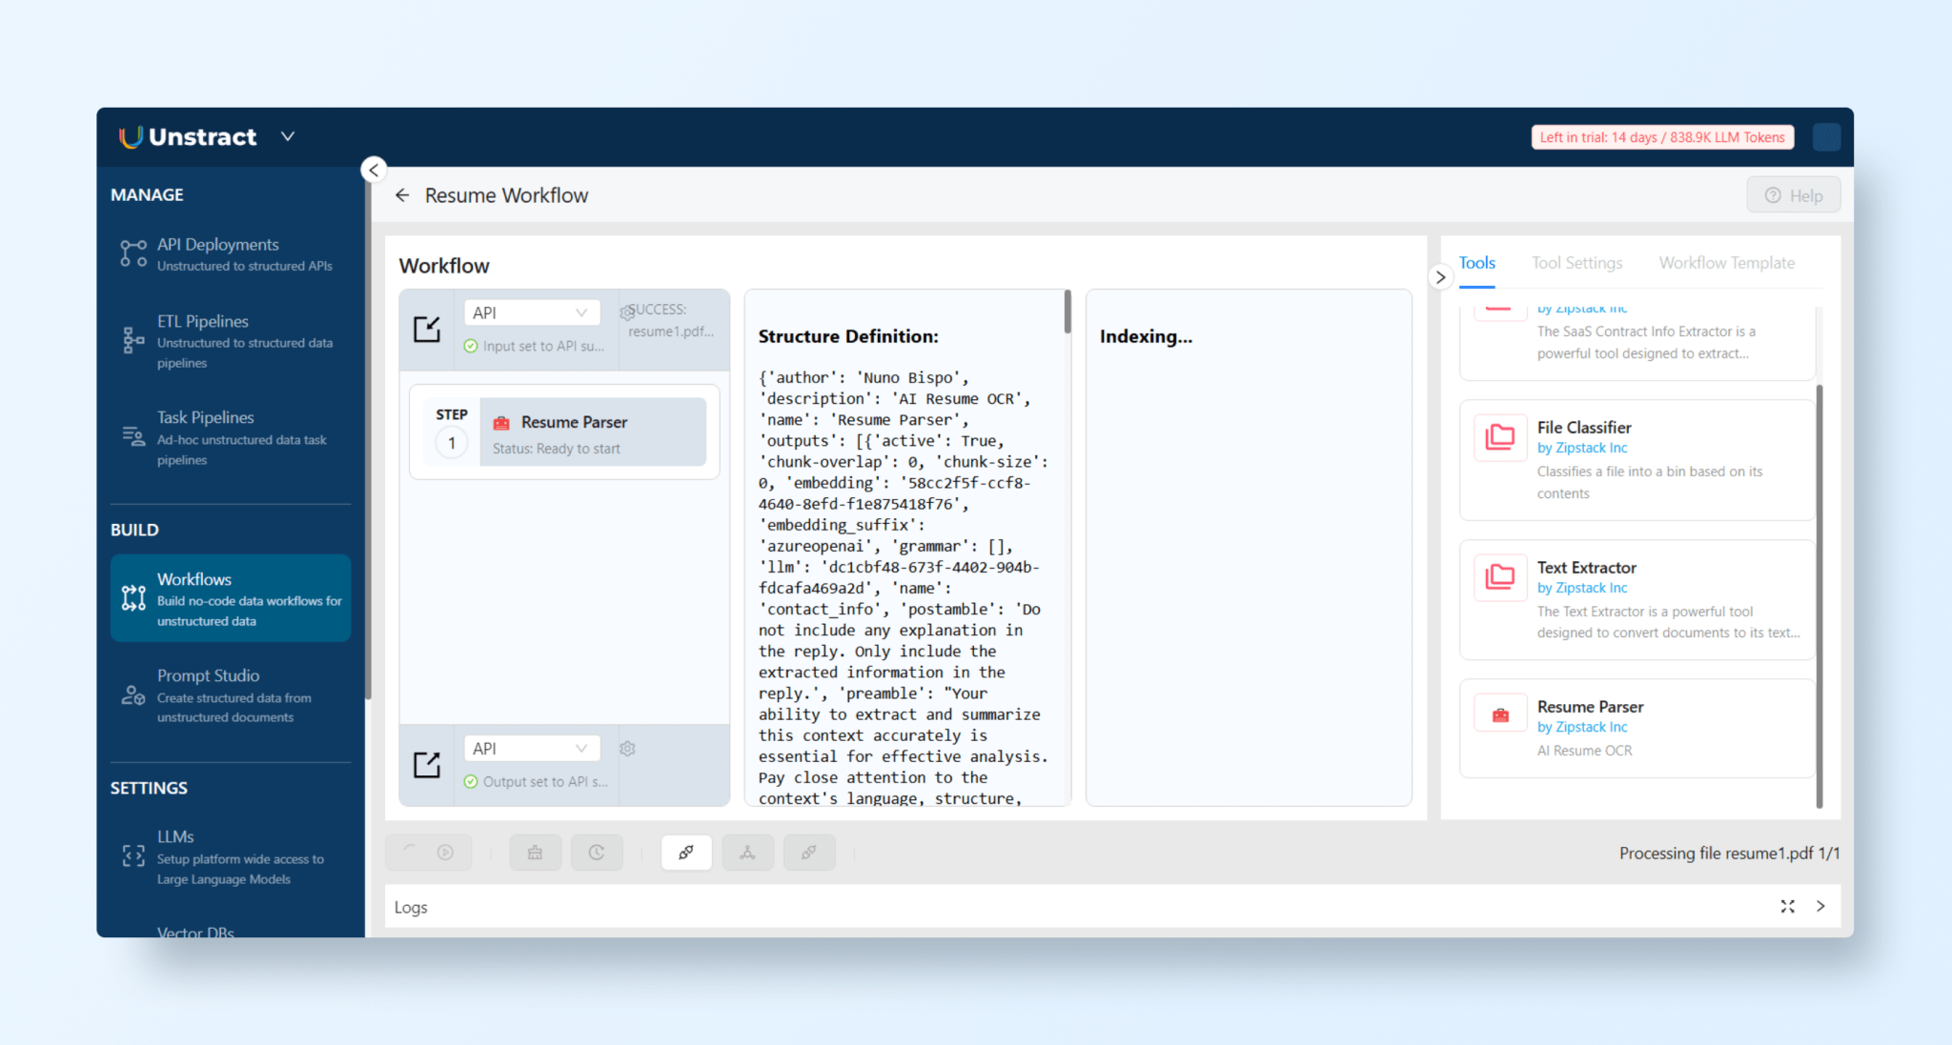Toggle API deployment mode in bottom toolbar
This screenshot has width=1952, height=1045.
point(686,853)
